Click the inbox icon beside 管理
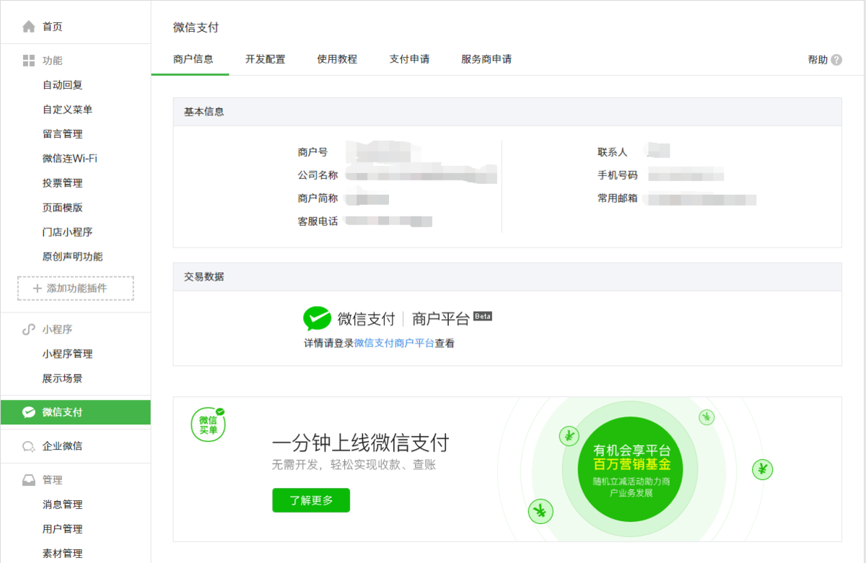 pos(29,480)
